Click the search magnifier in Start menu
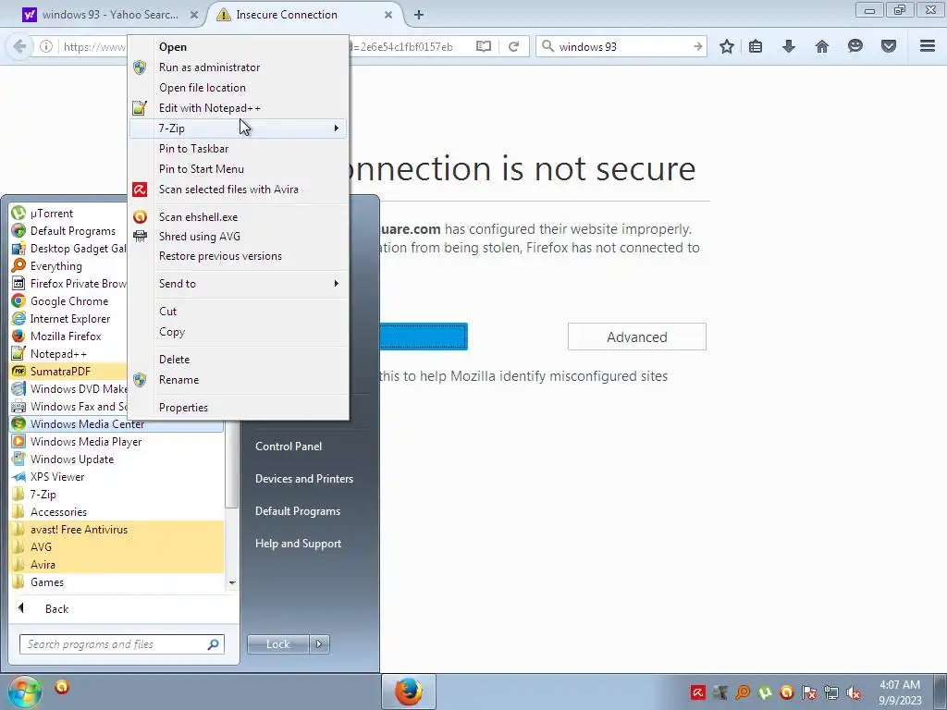Image resolution: width=947 pixels, height=710 pixels. click(x=214, y=644)
